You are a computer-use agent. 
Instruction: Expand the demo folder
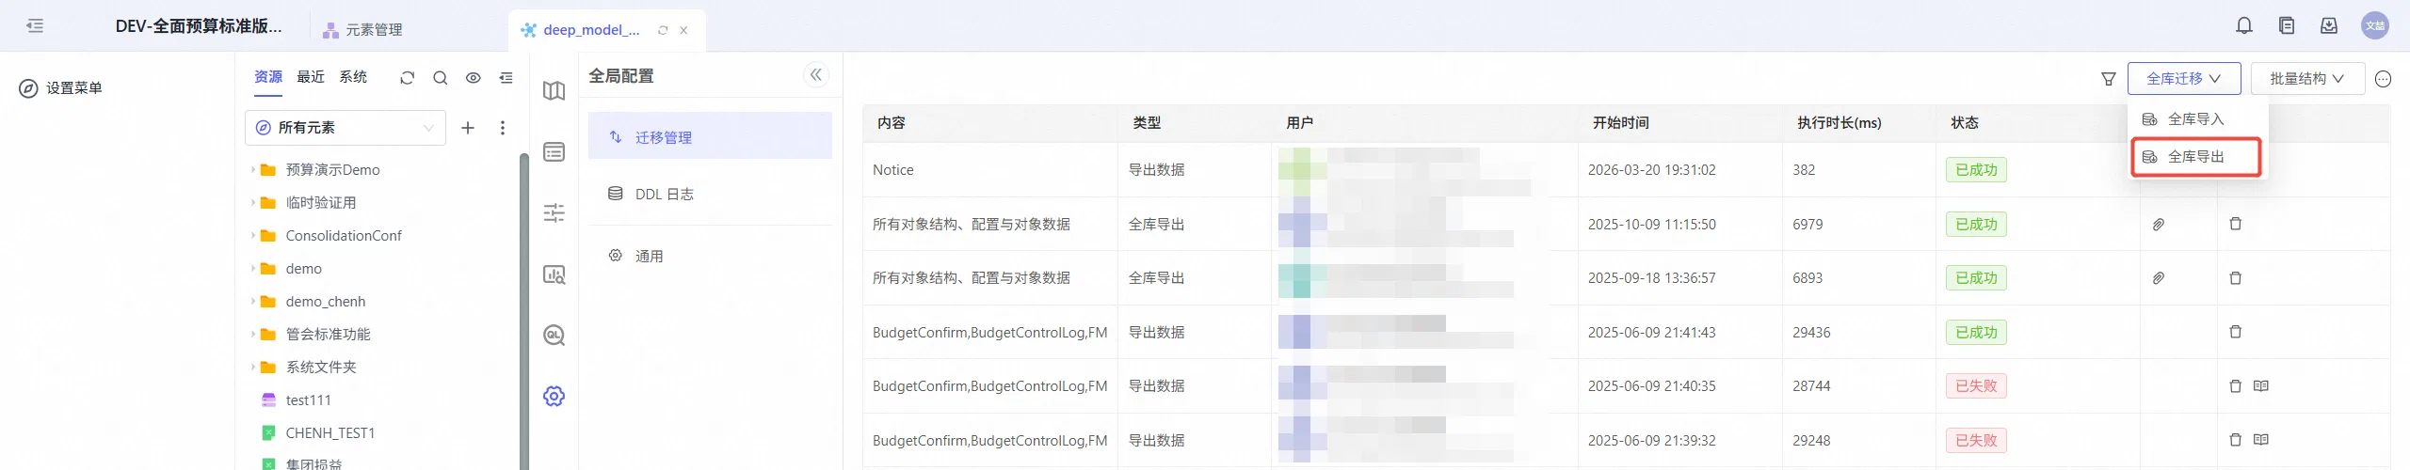(252, 269)
